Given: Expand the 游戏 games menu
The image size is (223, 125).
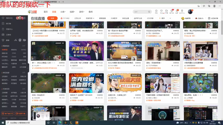Looking at the screenshot, I should [82, 12].
